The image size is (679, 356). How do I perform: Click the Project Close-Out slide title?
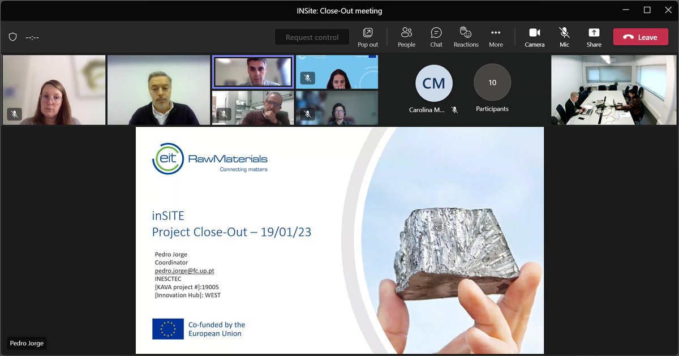pyautogui.click(x=231, y=232)
